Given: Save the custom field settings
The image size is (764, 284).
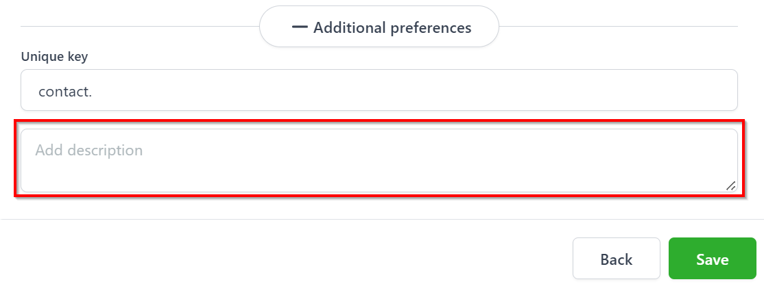Looking at the screenshot, I should pyautogui.click(x=713, y=258).
